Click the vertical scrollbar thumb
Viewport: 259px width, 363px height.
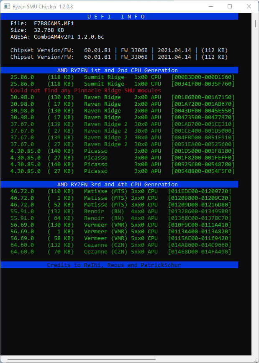click(x=255, y=24)
